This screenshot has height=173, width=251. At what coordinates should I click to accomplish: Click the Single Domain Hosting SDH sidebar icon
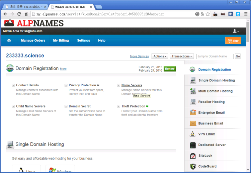(x=193, y=80)
